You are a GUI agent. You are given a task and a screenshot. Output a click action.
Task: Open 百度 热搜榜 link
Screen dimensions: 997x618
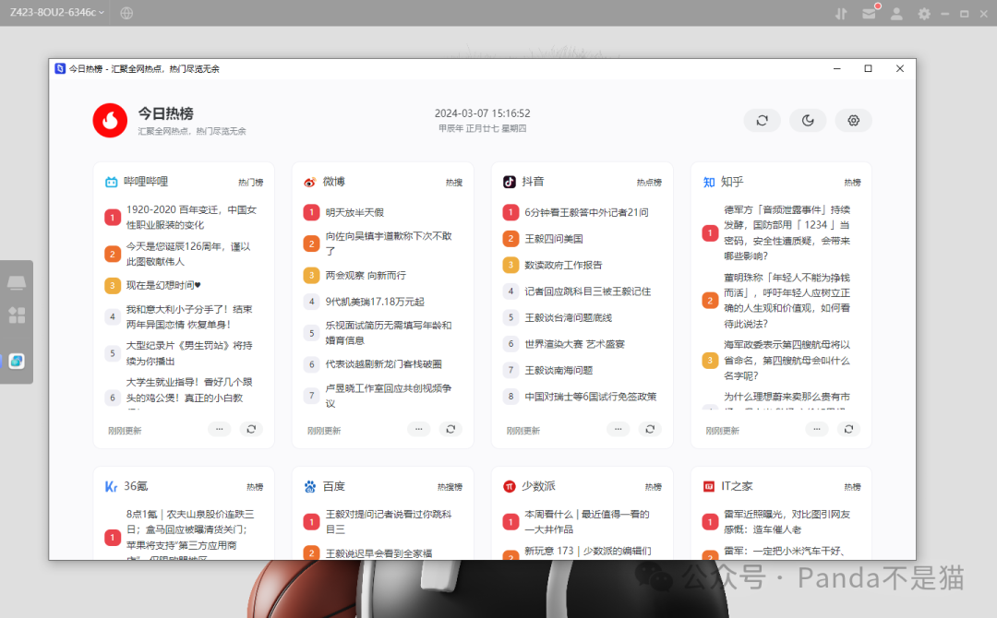(x=450, y=487)
